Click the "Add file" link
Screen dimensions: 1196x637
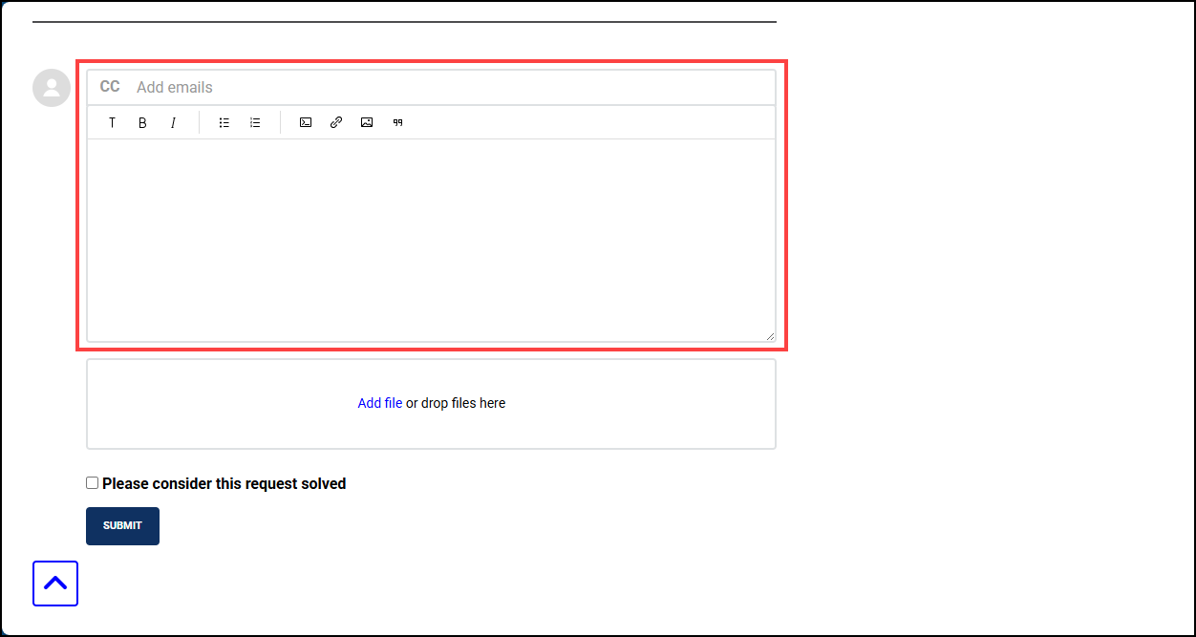pos(380,403)
